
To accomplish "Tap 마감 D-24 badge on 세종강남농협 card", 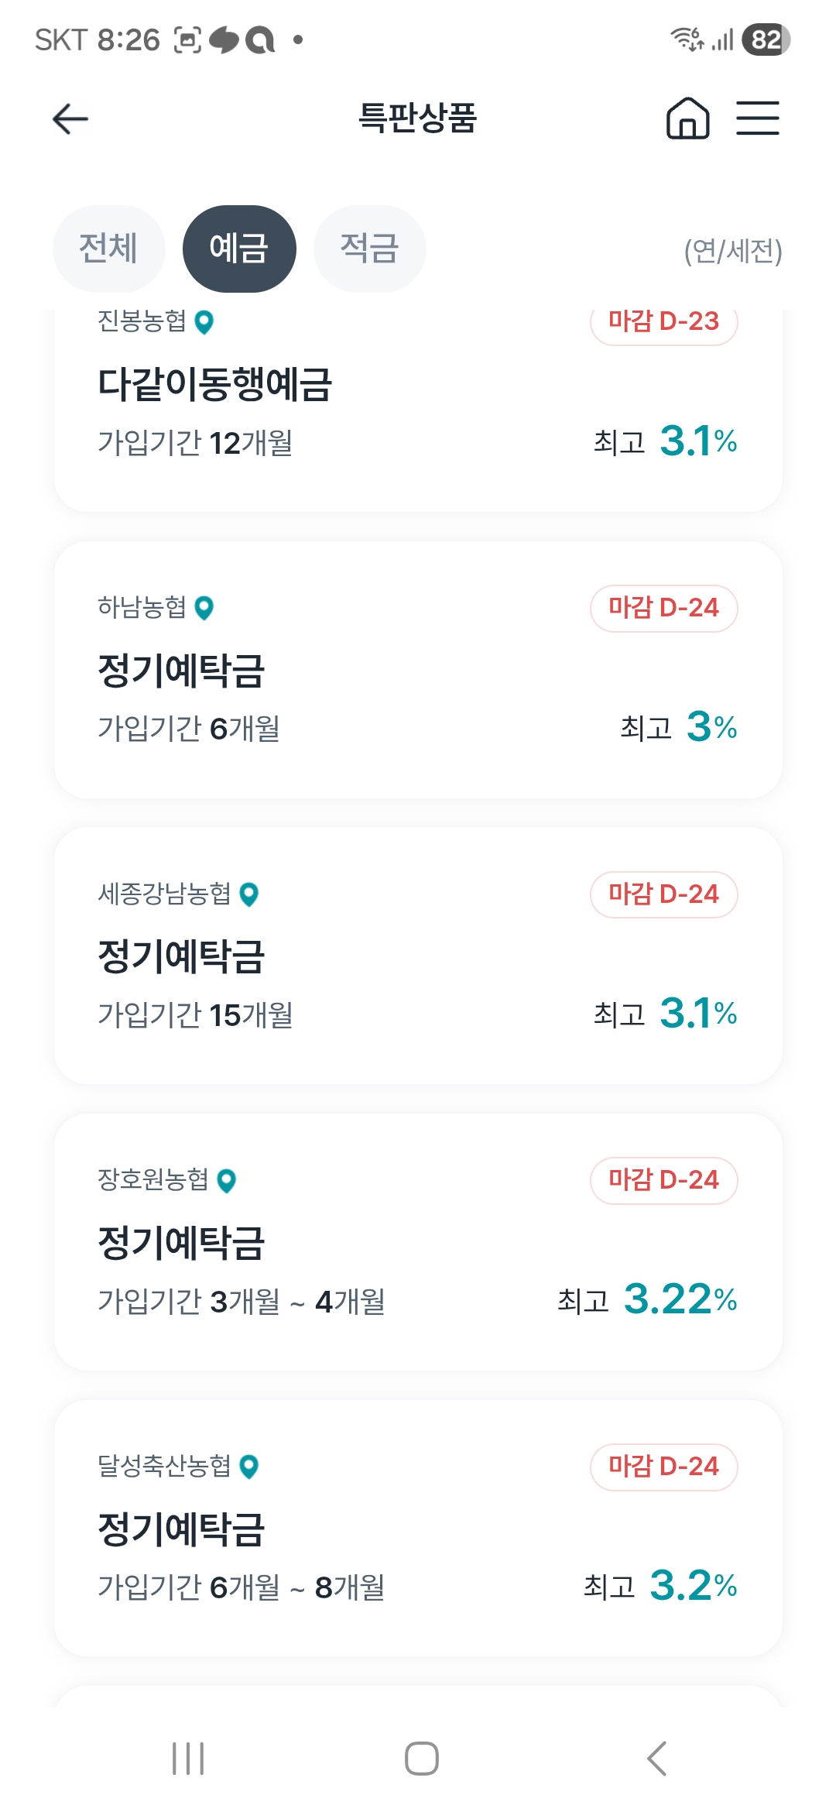I will pyautogui.click(x=663, y=894).
